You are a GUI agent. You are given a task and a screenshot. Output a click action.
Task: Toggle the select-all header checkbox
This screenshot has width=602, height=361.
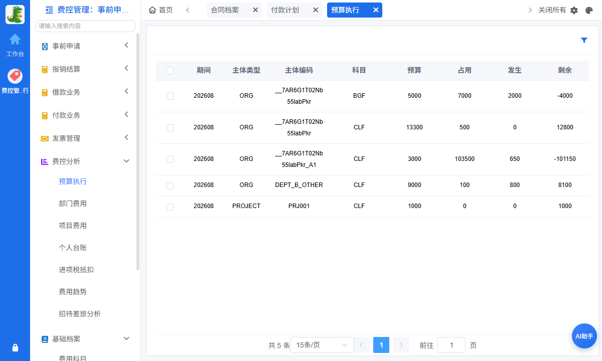(170, 71)
